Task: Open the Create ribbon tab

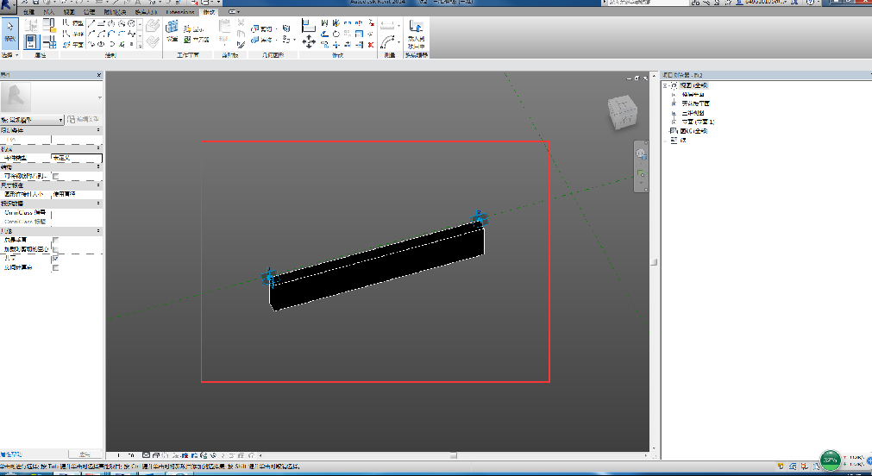Action: pyautogui.click(x=29, y=12)
